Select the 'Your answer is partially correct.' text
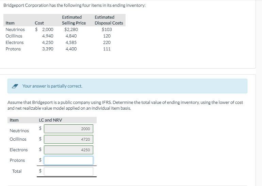This screenshot has width=262, height=186. (x=52, y=86)
